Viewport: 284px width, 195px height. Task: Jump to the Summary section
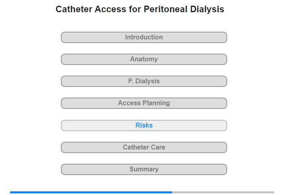point(144,169)
